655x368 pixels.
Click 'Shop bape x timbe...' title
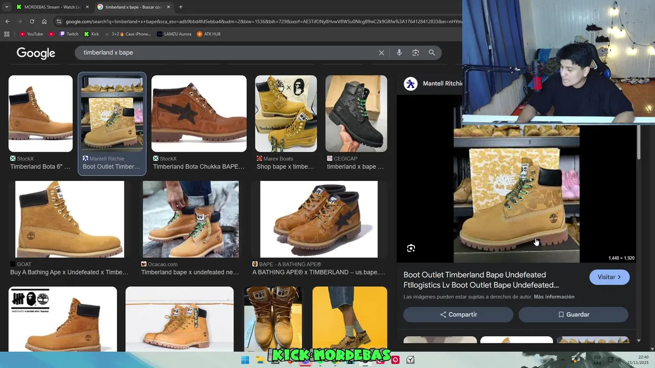click(286, 167)
